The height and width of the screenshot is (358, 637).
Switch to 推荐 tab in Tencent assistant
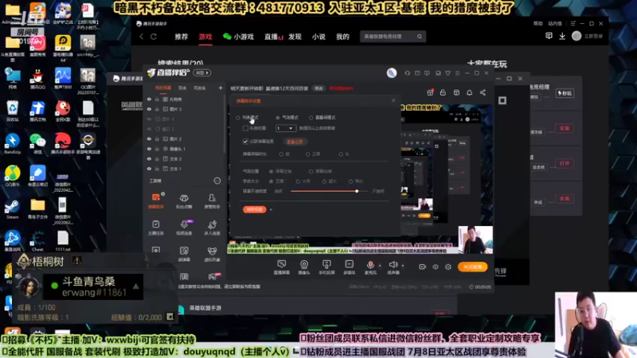pyautogui.click(x=182, y=37)
